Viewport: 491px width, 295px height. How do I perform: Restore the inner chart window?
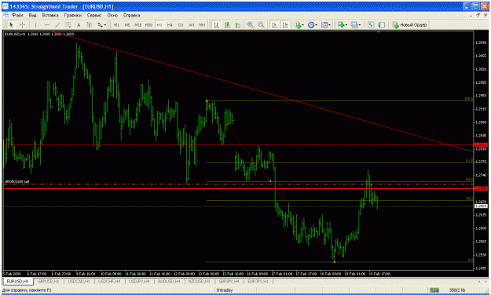point(478,15)
